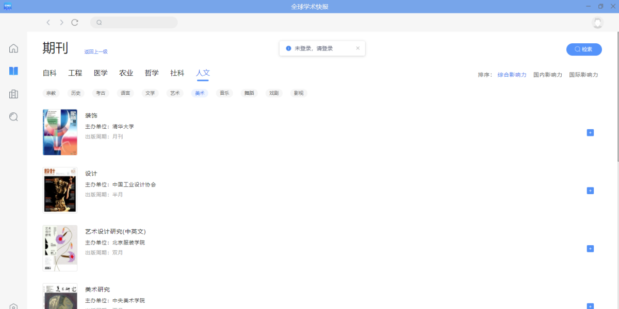Reload the page with refresh icon
The image size is (619, 309).
pos(75,23)
